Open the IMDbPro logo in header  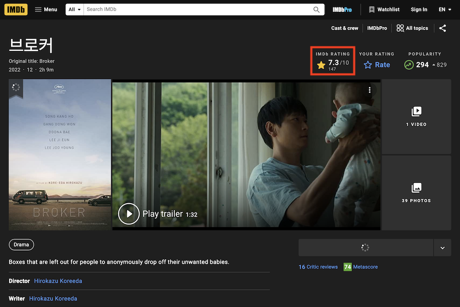(x=342, y=10)
